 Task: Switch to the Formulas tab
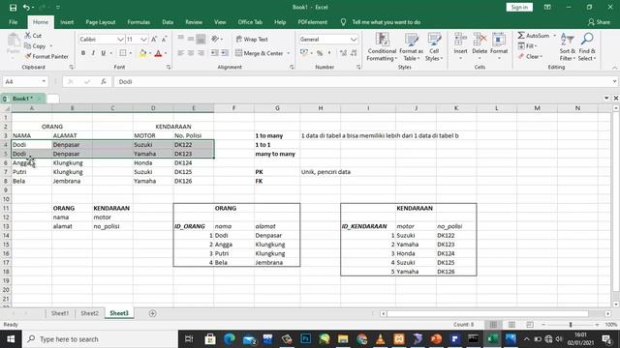pos(139,22)
